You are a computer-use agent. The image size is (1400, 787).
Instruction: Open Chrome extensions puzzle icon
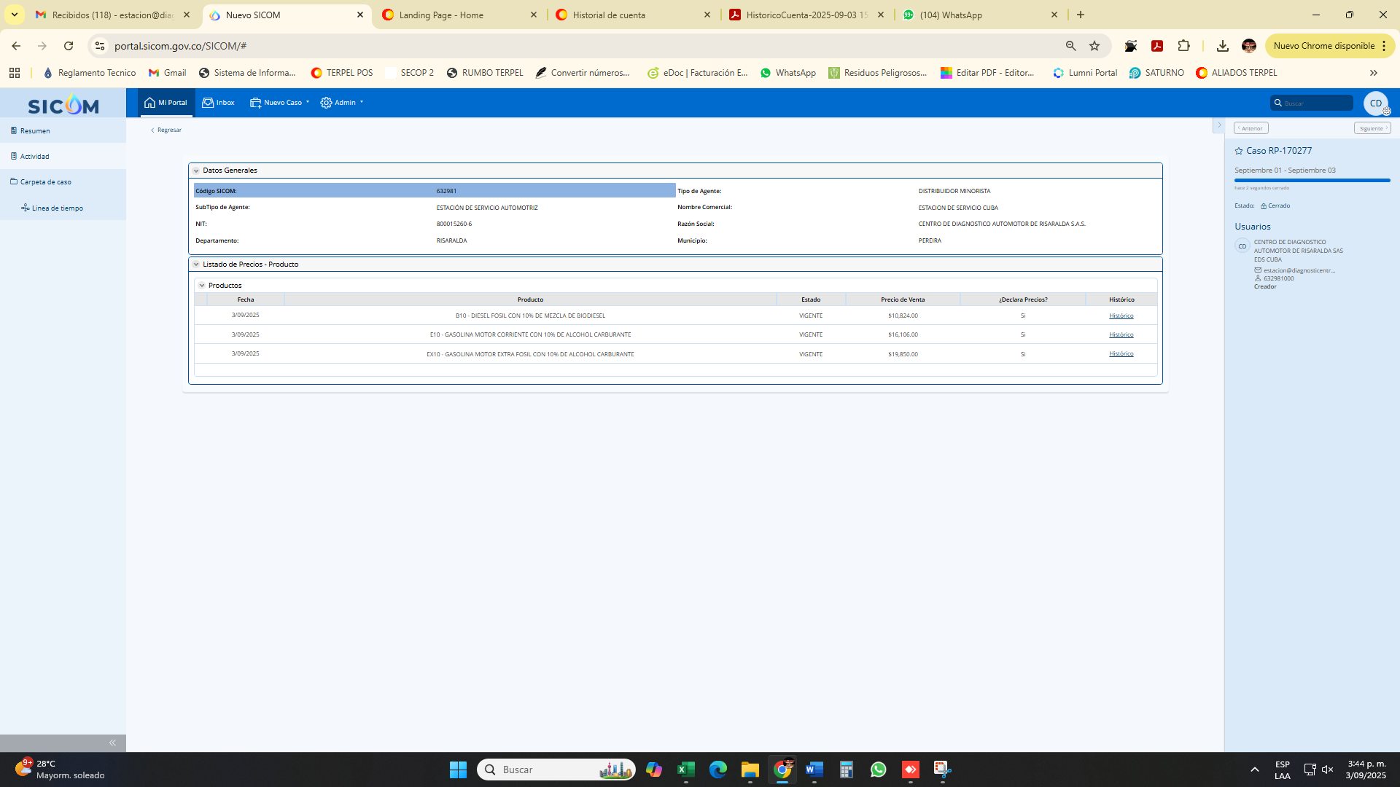[1183, 46]
